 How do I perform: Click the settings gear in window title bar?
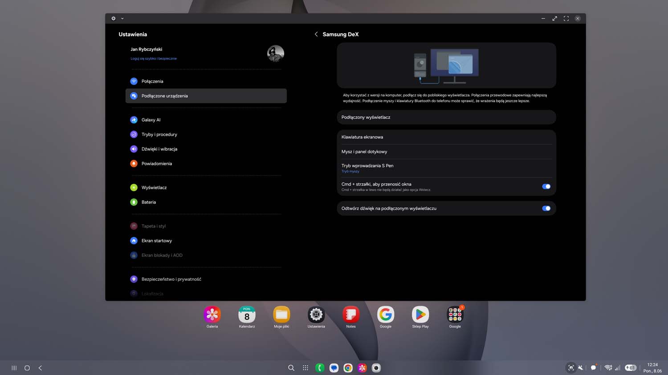coord(114,19)
